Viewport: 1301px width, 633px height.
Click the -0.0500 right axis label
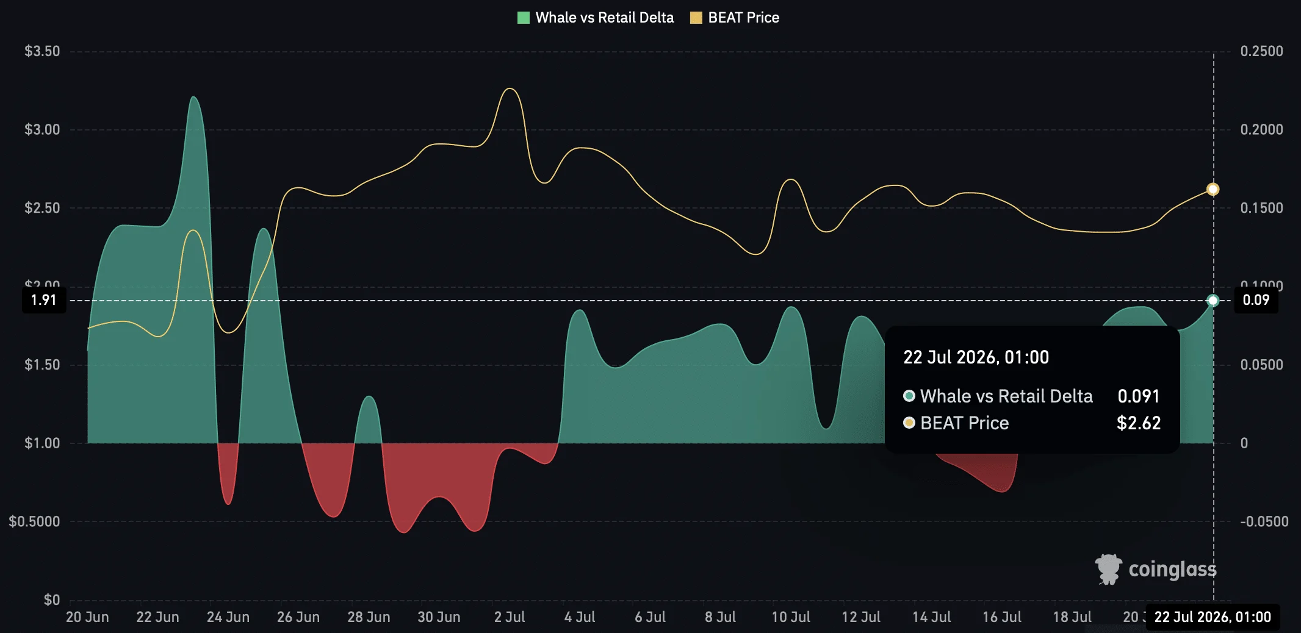tap(1264, 521)
